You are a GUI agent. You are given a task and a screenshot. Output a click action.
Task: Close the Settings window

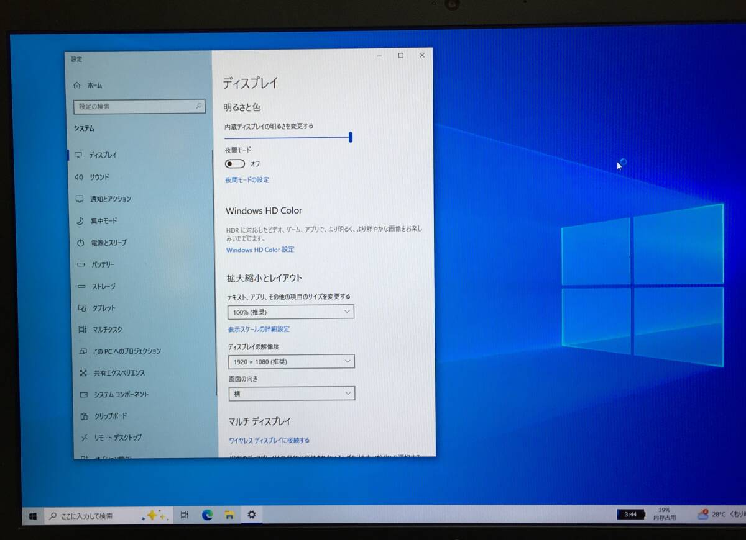point(422,55)
